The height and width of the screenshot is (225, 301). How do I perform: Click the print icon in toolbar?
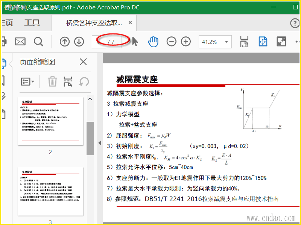pos(4,42)
